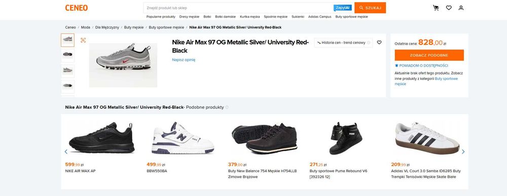Click the ZapytAI button in search bar
507x196 pixels.
tap(343, 8)
